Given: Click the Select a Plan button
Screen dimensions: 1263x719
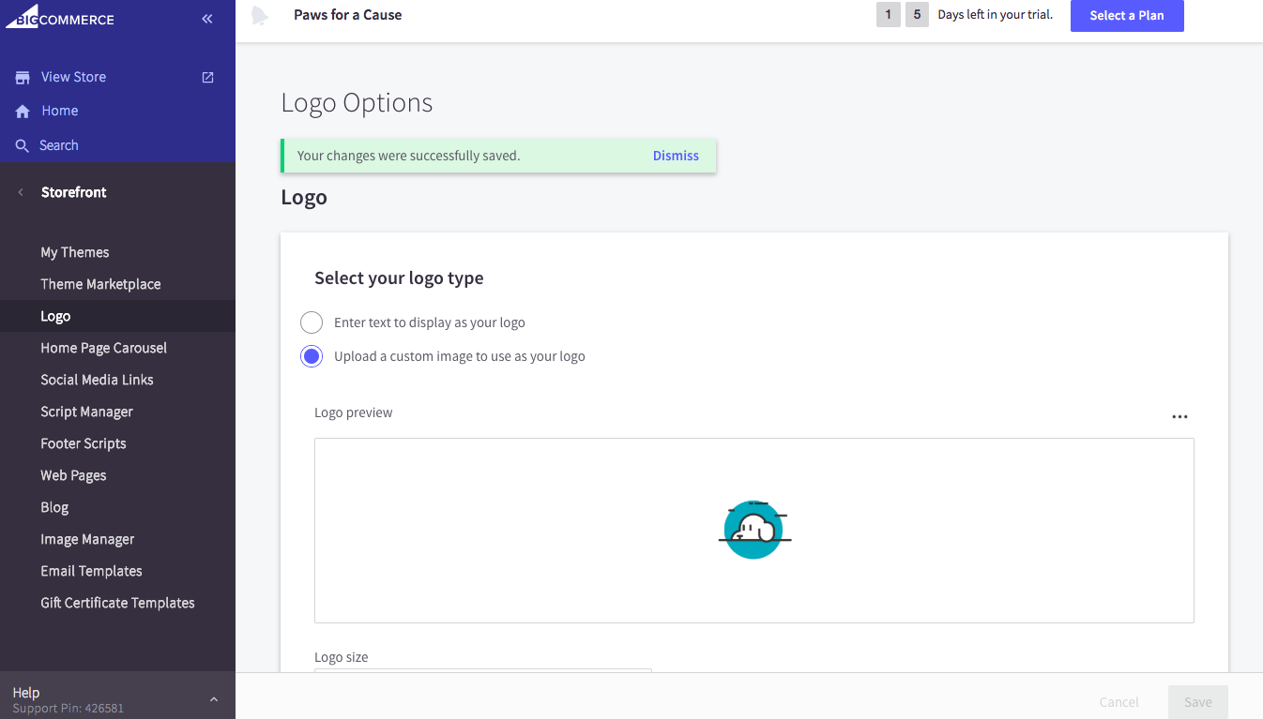Looking at the screenshot, I should pos(1126,16).
